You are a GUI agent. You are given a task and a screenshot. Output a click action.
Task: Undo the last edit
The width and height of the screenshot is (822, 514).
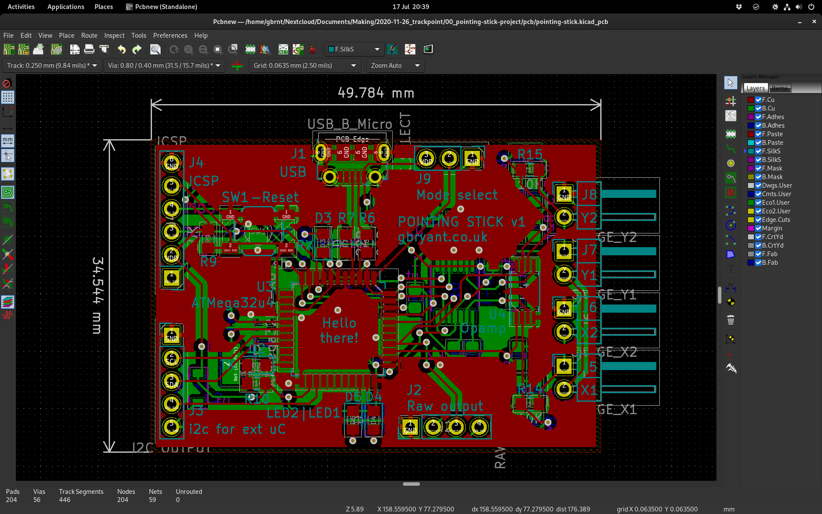coord(122,49)
